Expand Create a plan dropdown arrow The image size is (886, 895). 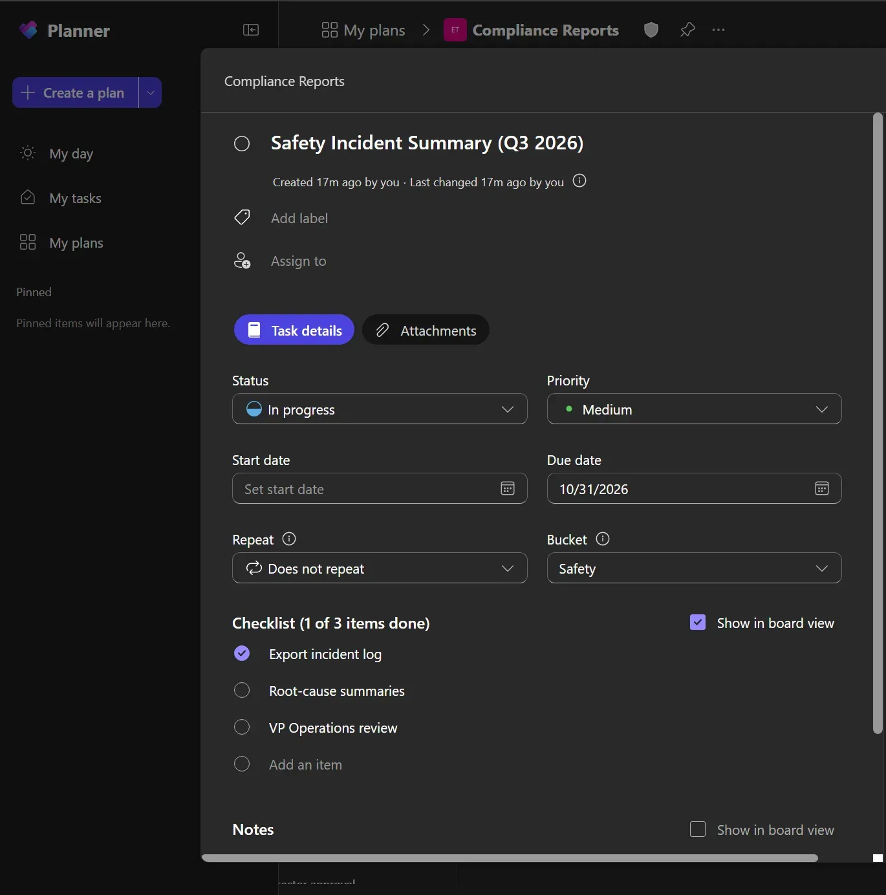[151, 92]
